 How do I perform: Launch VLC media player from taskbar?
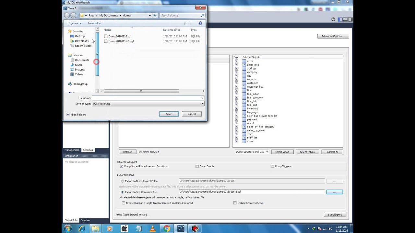(x=152, y=228)
